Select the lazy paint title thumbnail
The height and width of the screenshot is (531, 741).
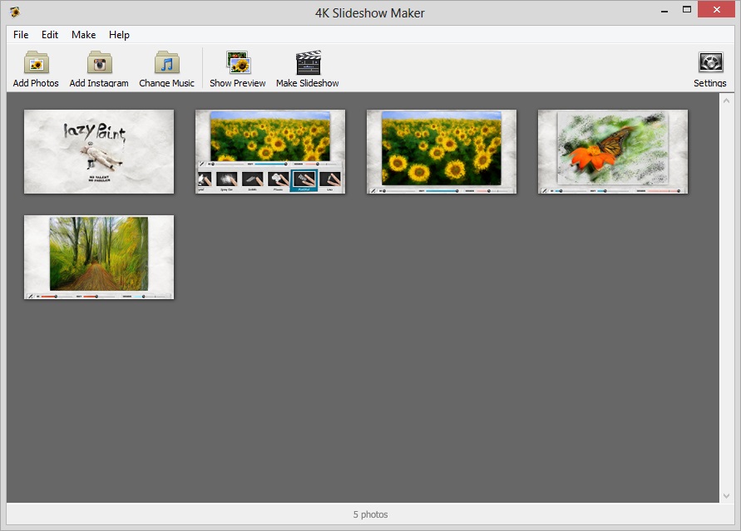(x=98, y=151)
